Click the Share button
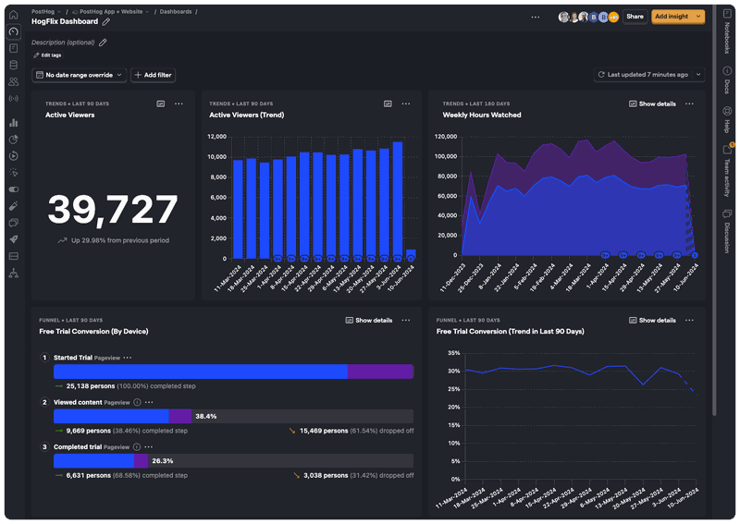The width and height of the screenshot is (740, 524). point(635,17)
